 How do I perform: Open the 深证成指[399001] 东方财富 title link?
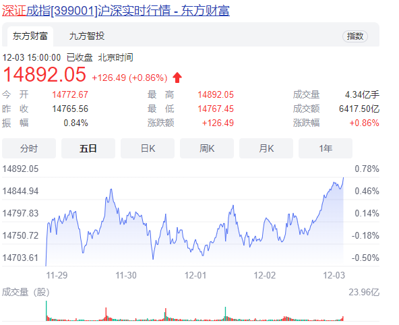(x=116, y=11)
